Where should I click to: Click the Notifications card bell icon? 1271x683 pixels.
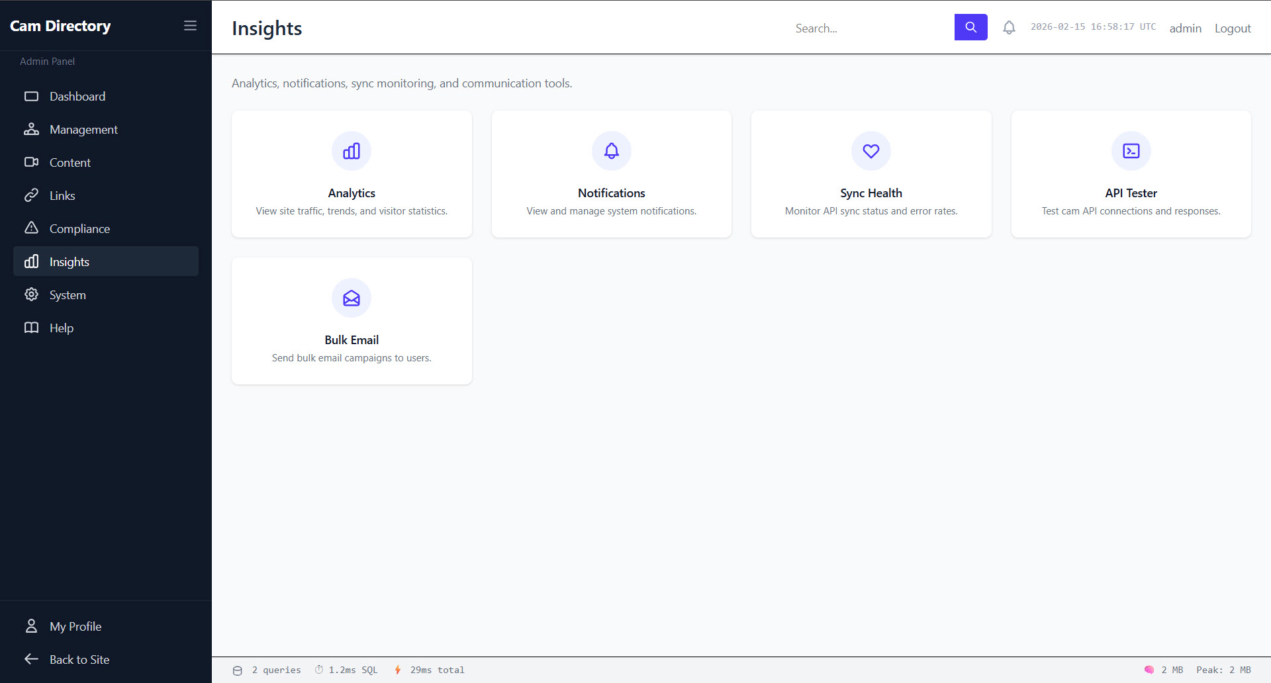click(x=611, y=151)
